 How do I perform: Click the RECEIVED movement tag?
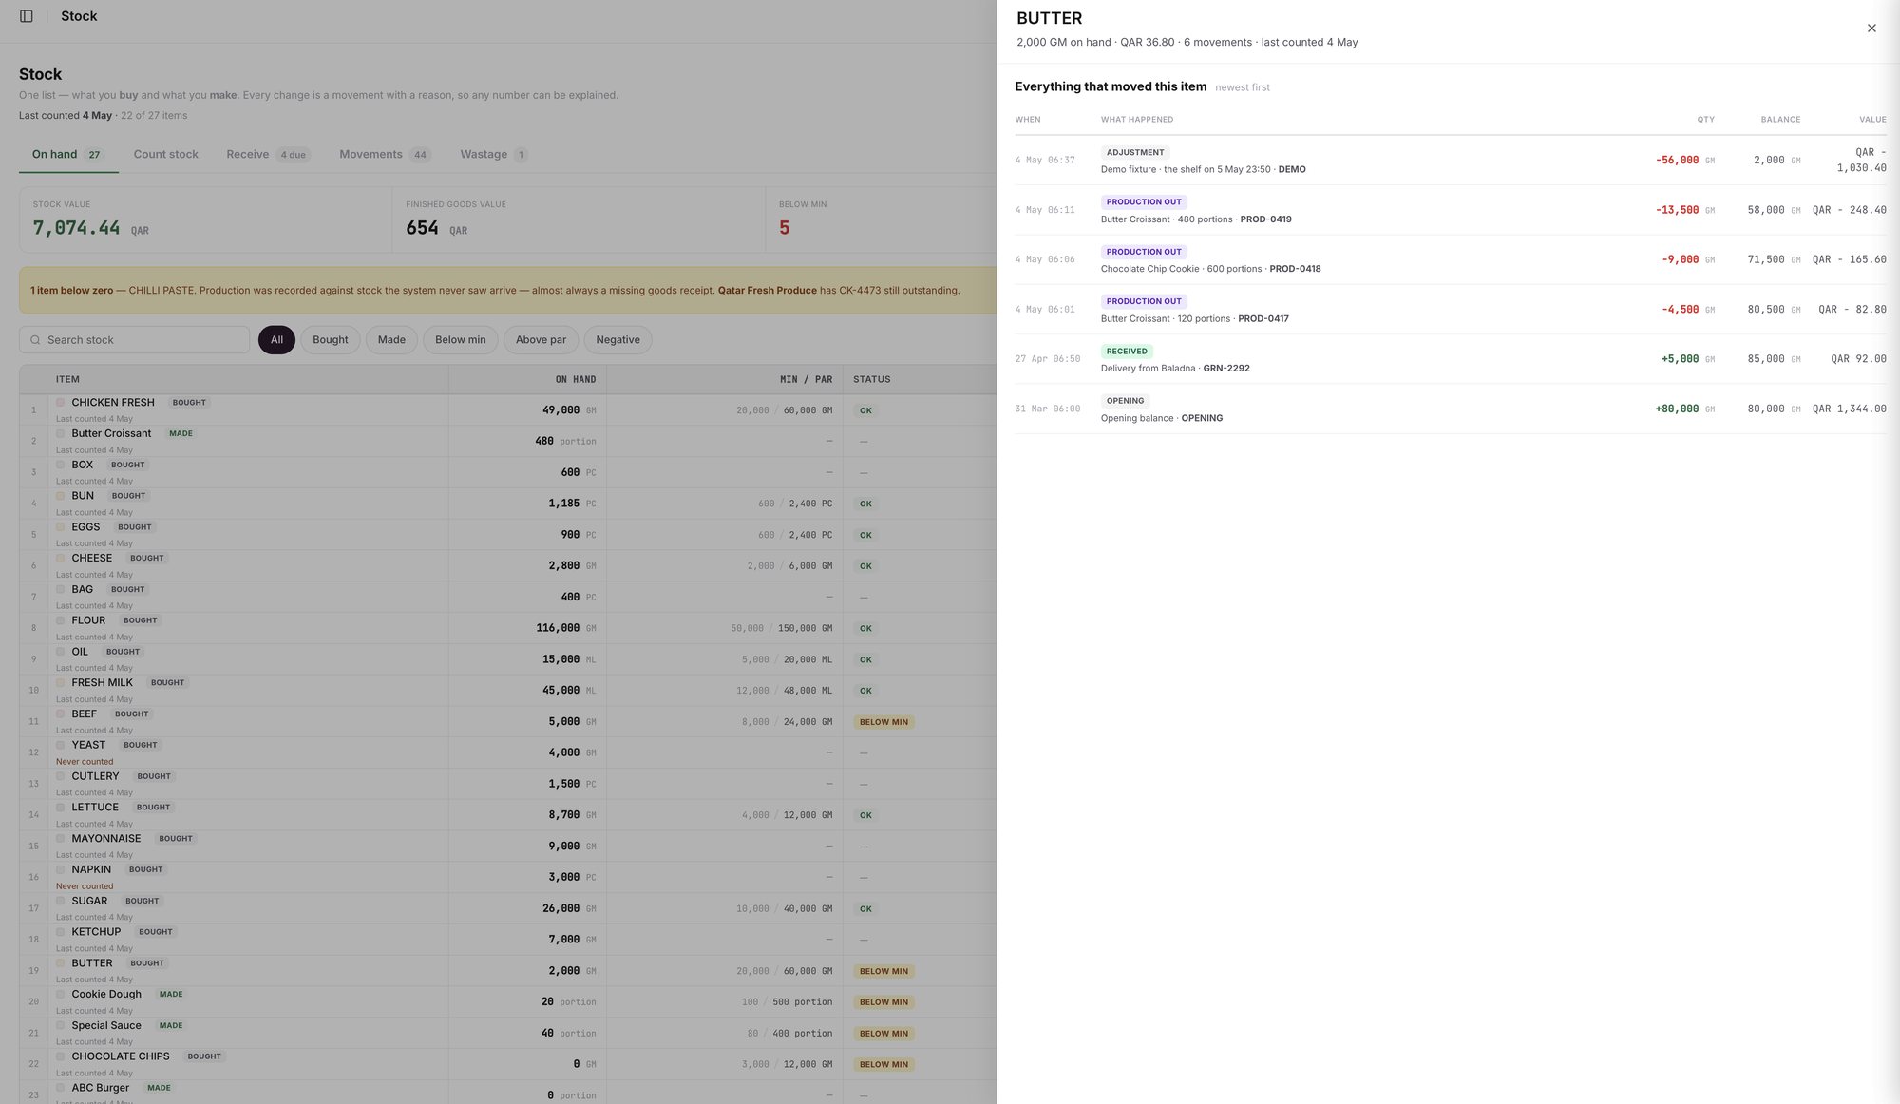pos(1127,352)
